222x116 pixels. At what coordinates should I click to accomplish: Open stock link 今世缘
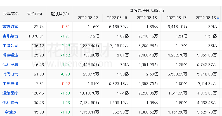coord(10,112)
